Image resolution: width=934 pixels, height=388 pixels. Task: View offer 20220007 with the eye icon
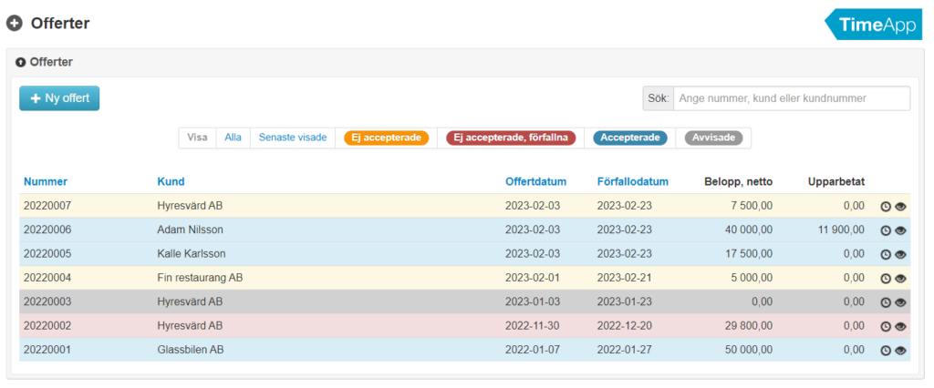[x=900, y=207]
